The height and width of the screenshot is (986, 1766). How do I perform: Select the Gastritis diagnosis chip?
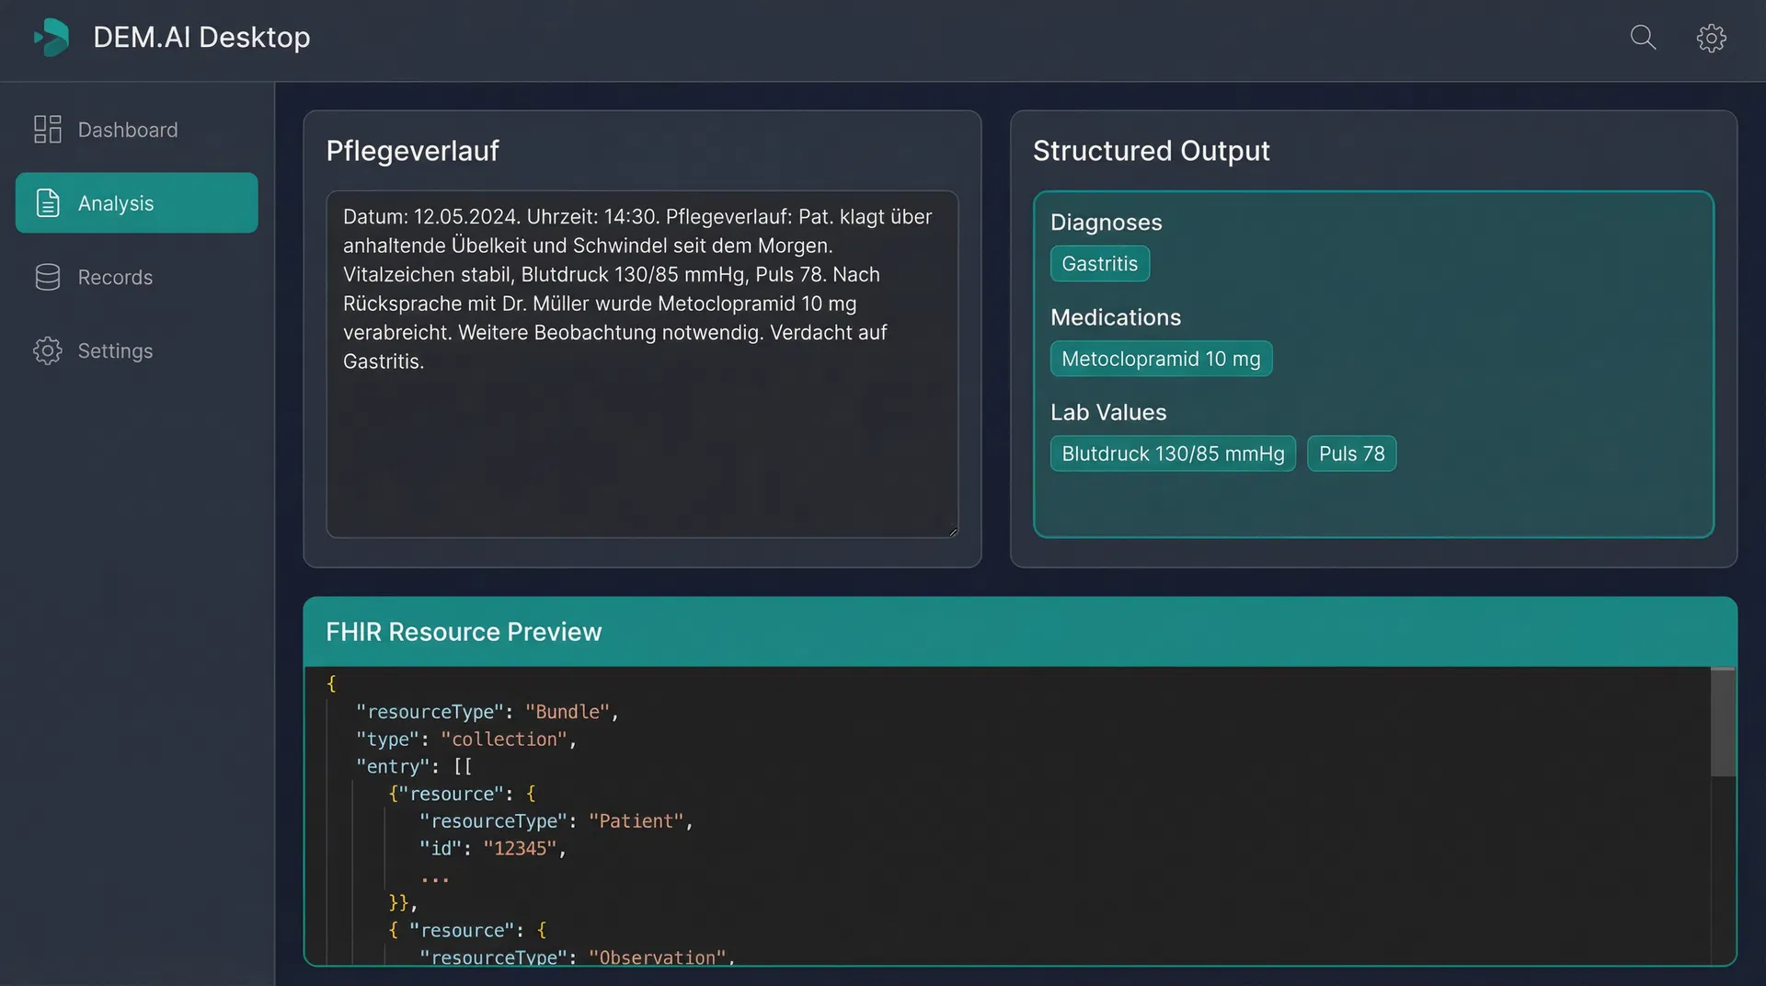coord(1099,264)
